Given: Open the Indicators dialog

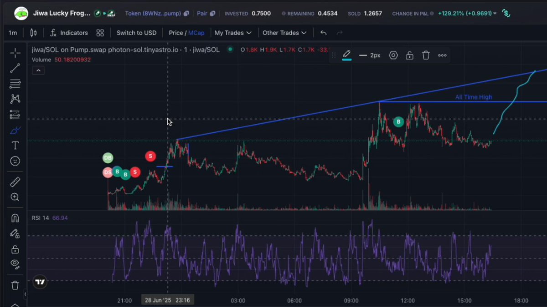Looking at the screenshot, I should pyautogui.click(x=68, y=33).
